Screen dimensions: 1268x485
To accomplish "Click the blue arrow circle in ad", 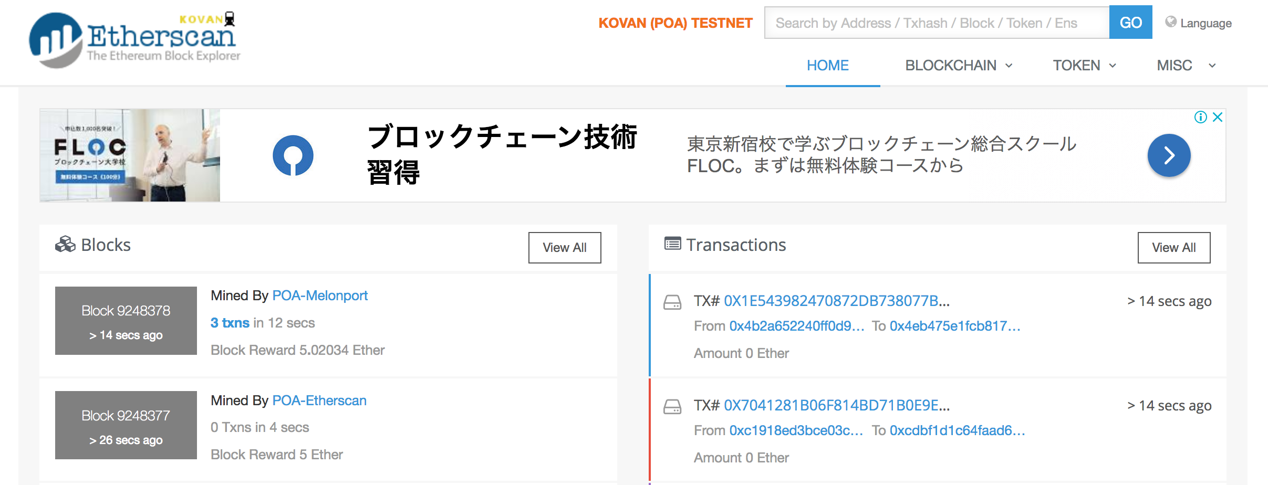I will click(1169, 155).
